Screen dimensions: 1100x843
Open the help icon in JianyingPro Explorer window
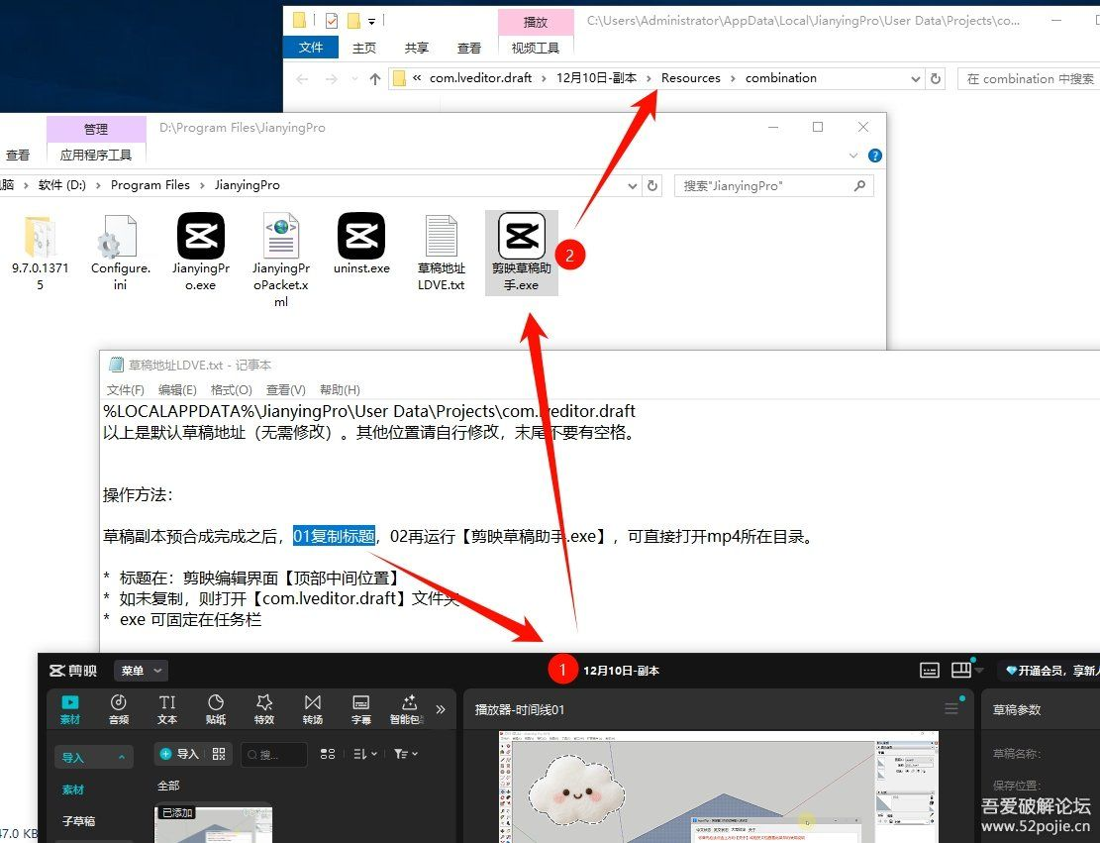point(875,156)
